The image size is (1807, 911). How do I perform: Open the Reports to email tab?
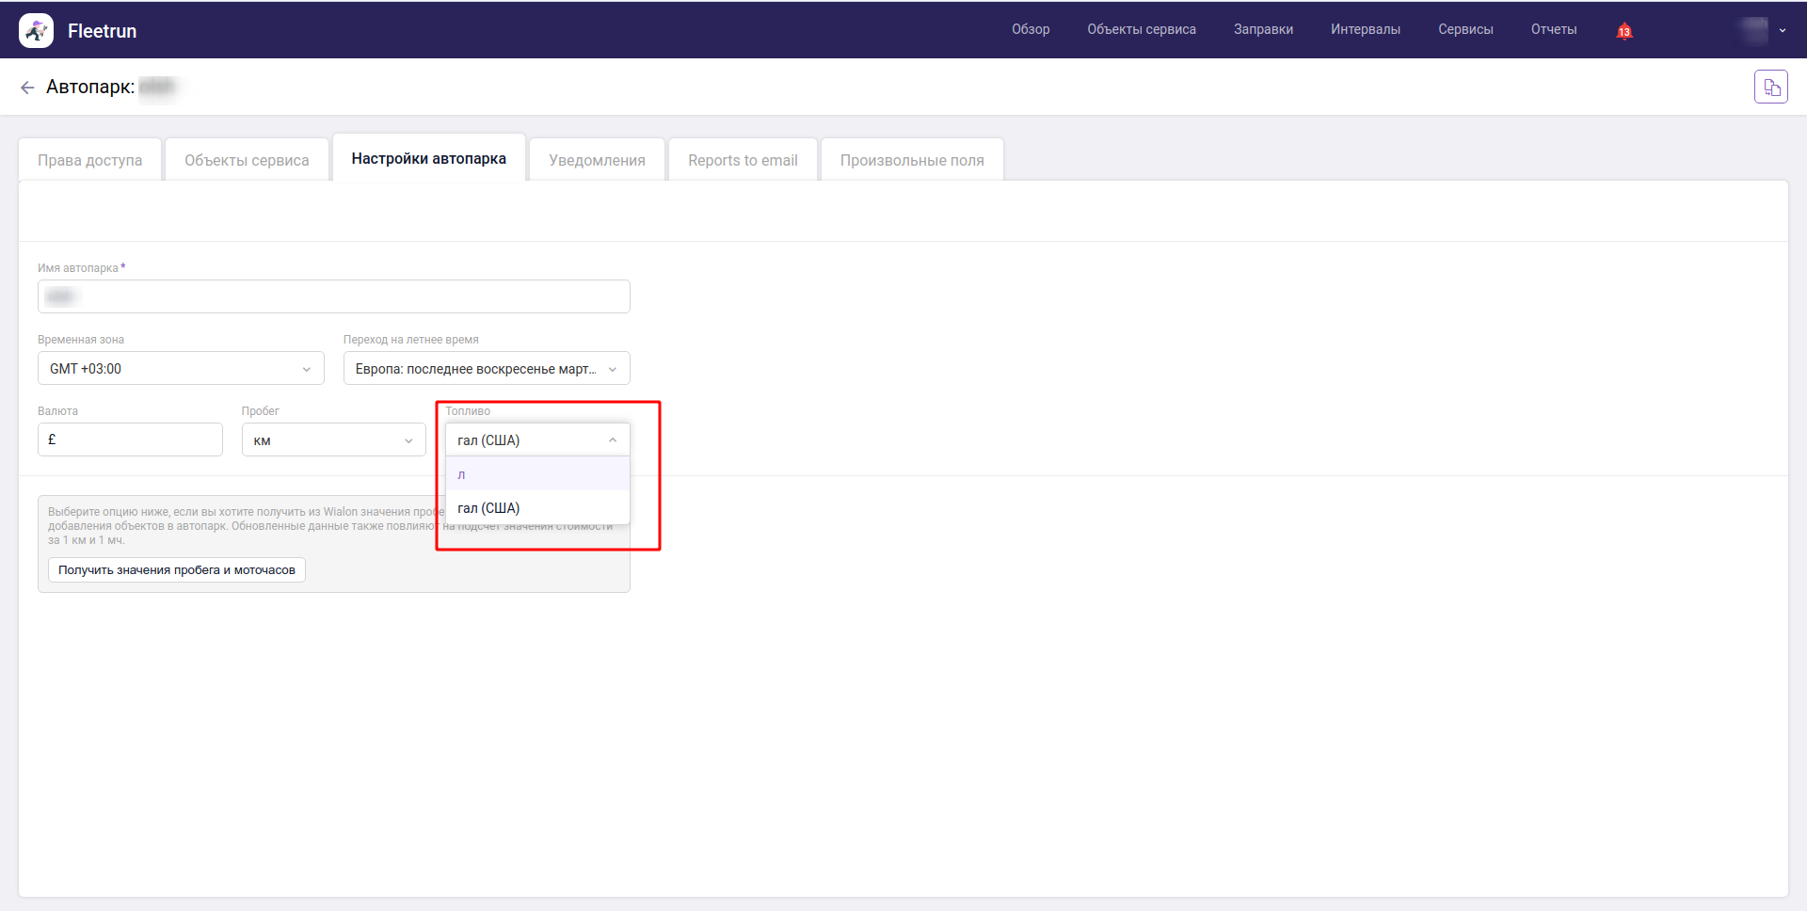[743, 160]
